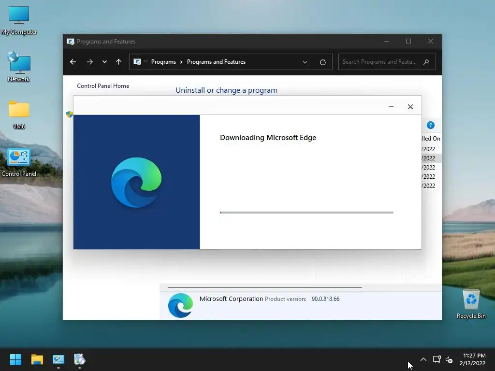Open the VM6 folder on desktop
Image resolution: width=495 pixels, height=371 pixels.
coord(19,115)
